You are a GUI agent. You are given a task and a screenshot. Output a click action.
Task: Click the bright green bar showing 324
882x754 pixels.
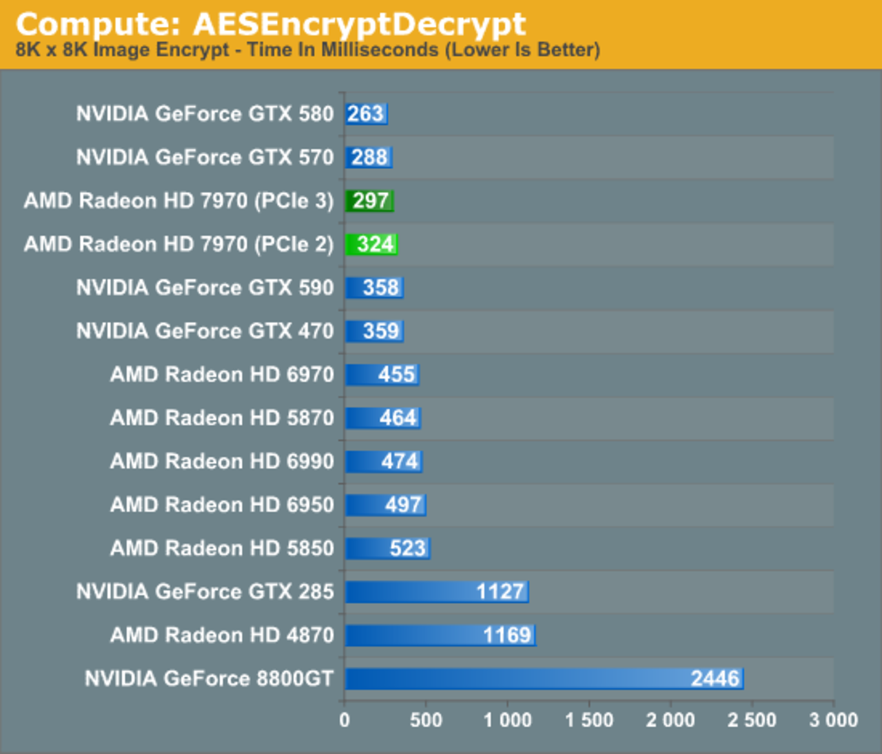click(371, 244)
